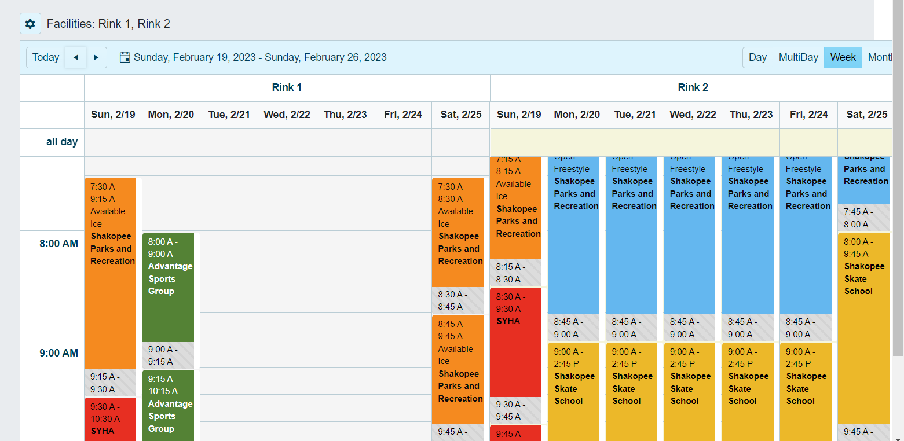The image size is (904, 441).
Task: Open Rink 2 Sunday SYHA 8:30 A - 9:30 A
Action: pyautogui.click(x=515, y=342)
